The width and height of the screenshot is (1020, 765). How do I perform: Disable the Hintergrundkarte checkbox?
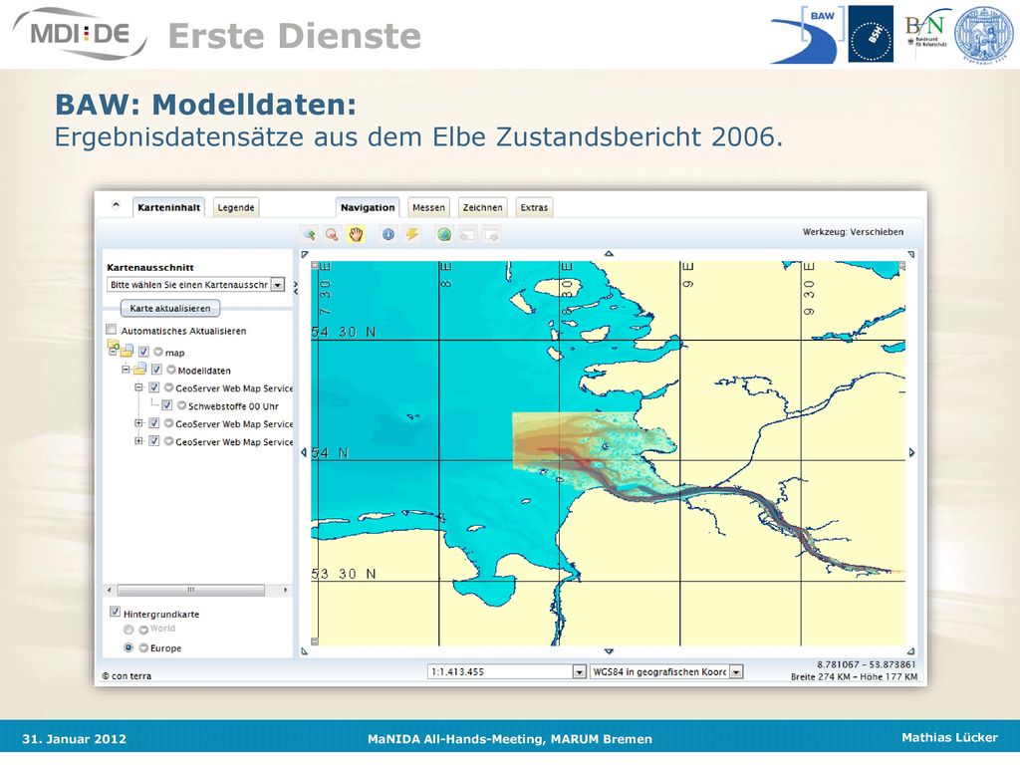tap(116, 612)
